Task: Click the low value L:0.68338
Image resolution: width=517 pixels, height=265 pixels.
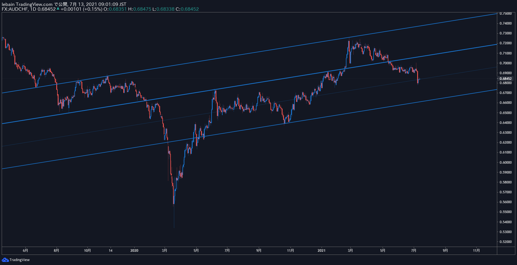Action: pos(163,9)
